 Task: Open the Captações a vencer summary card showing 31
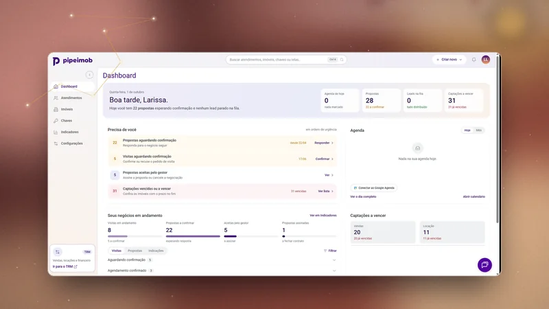coord(464,100)
